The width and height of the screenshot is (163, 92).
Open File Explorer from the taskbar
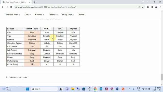point(73,89)
